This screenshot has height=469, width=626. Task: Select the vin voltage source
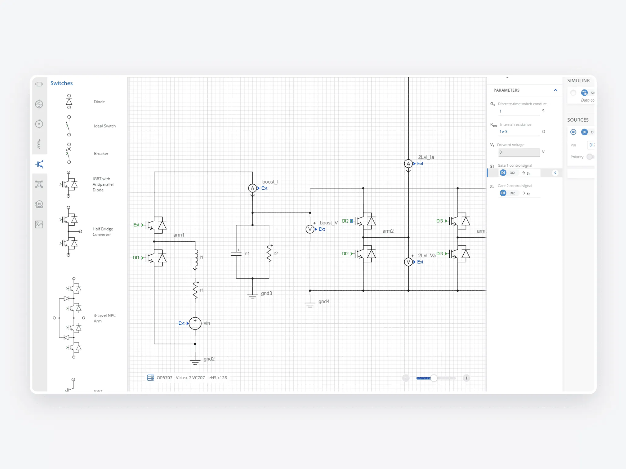(x=195, y=323)
